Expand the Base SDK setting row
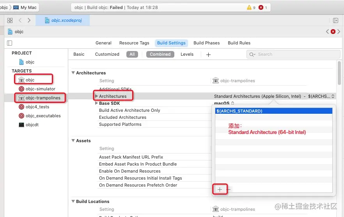The height and width of the screenshot is (217, 344). pos(96,103)
